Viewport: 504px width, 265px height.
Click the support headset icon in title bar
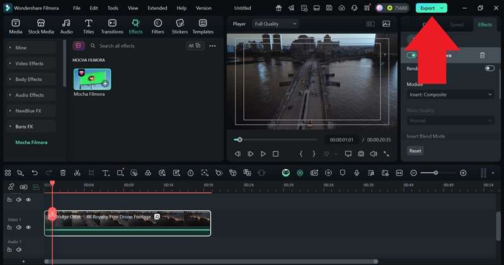[x=354, y=8]
